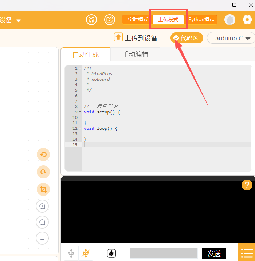The width and height of the screenshot is (255, 261).
Task: Click the undo icon on the workspace
Action: coord(43,154)
